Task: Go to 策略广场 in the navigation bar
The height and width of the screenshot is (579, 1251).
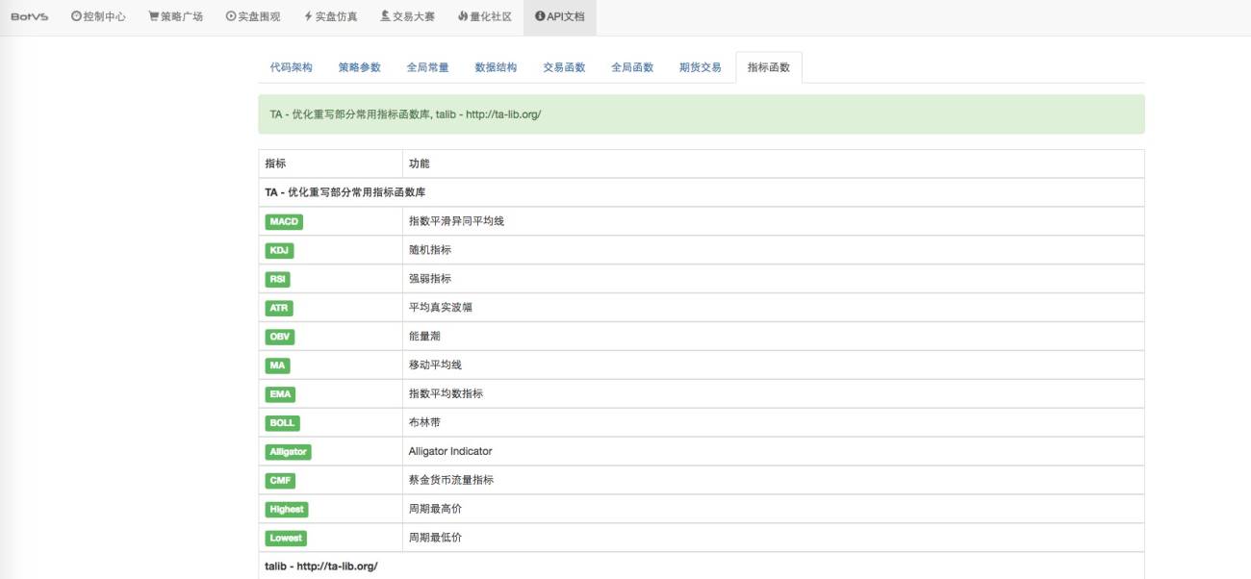Action: pyautogui.click(x=176, y=17)
